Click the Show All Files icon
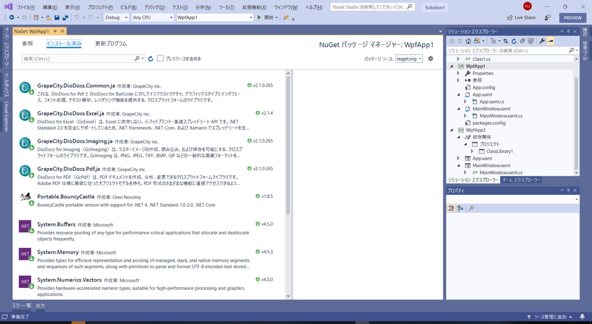The height and width of the screenshot is (324, 592). pyautogui.click(x=531, y=41)
